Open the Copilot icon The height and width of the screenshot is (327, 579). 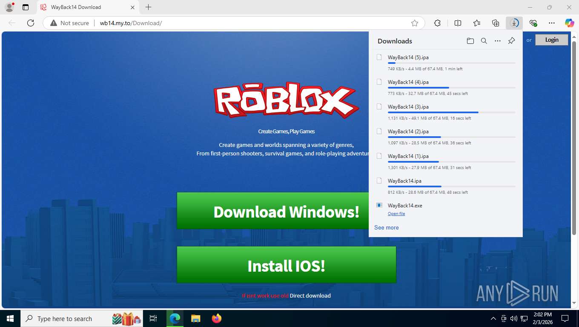[x=569, y=23]
